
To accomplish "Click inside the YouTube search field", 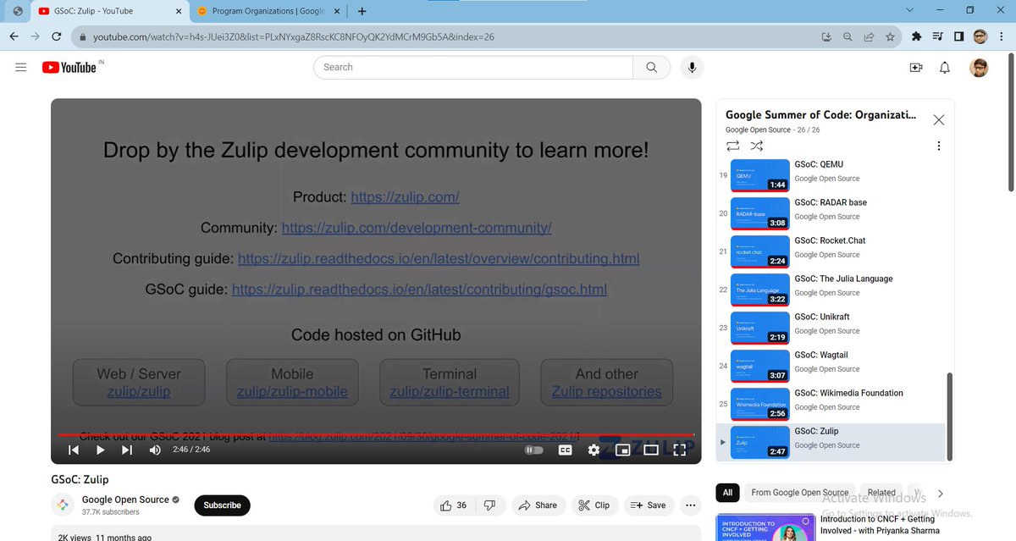I will click(x=472, y=68).
